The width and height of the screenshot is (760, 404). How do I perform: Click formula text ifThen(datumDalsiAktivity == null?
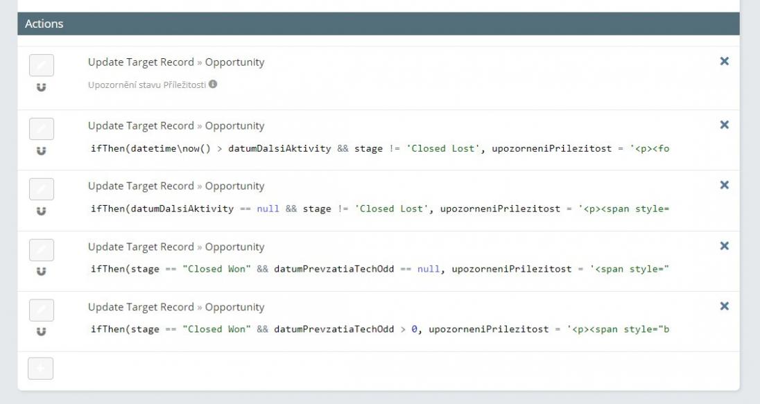(x=380, y=209)
